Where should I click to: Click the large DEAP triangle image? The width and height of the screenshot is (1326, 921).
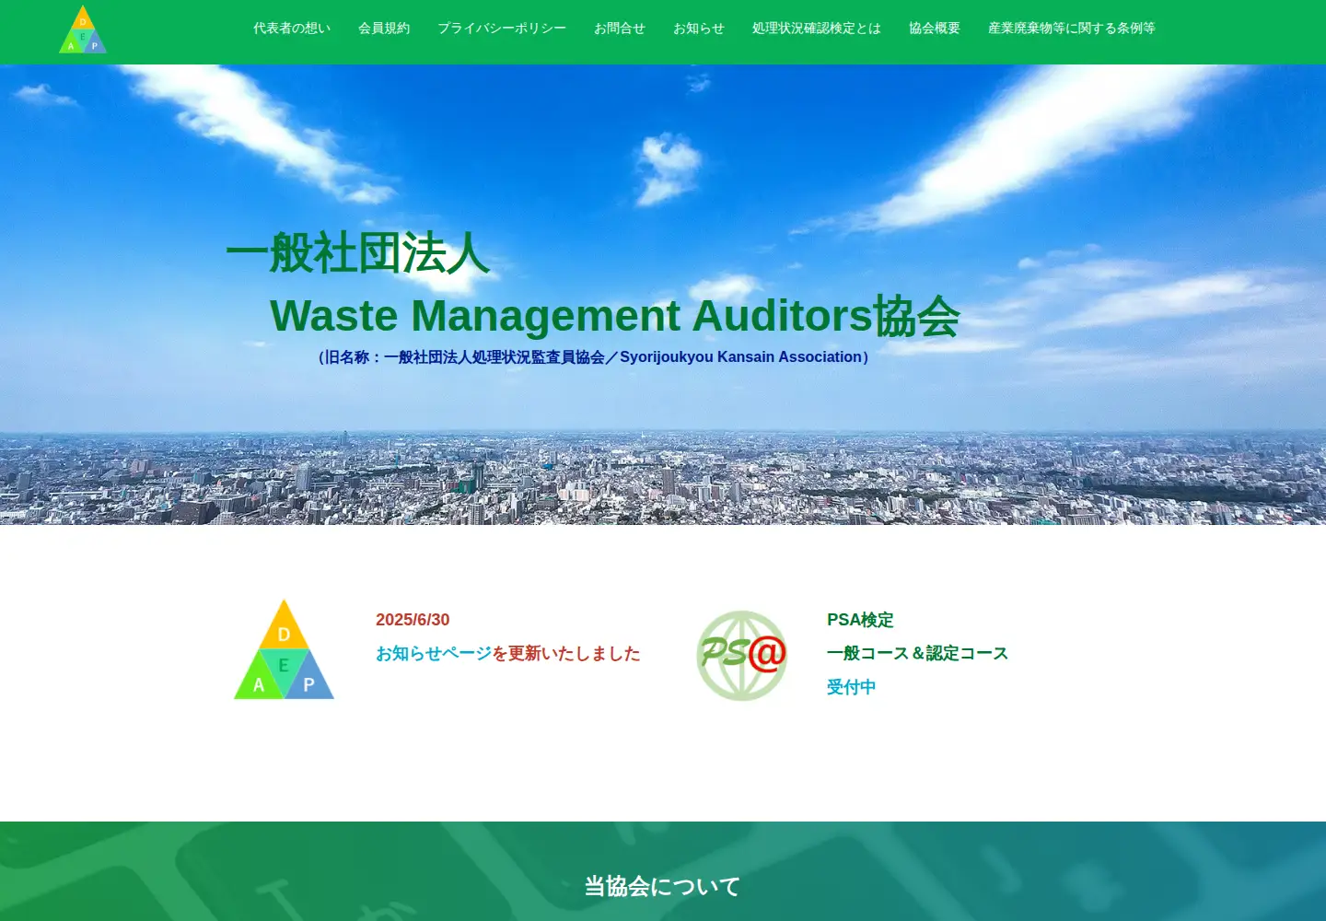coord(284,649)
